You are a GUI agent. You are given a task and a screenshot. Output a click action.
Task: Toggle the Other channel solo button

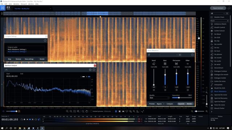coord(188,90)
